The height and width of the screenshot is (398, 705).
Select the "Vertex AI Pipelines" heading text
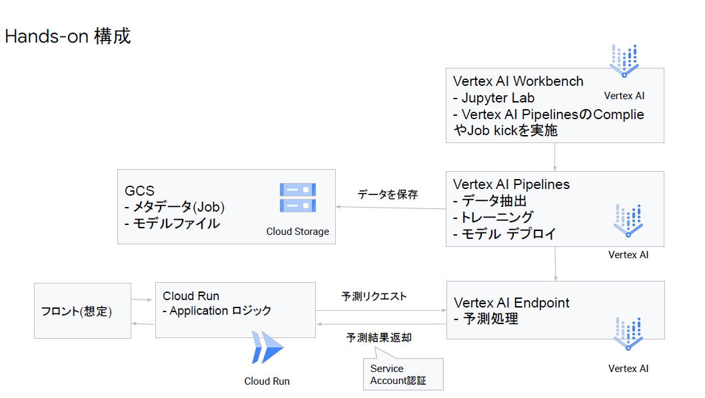(x=511, y=184)
